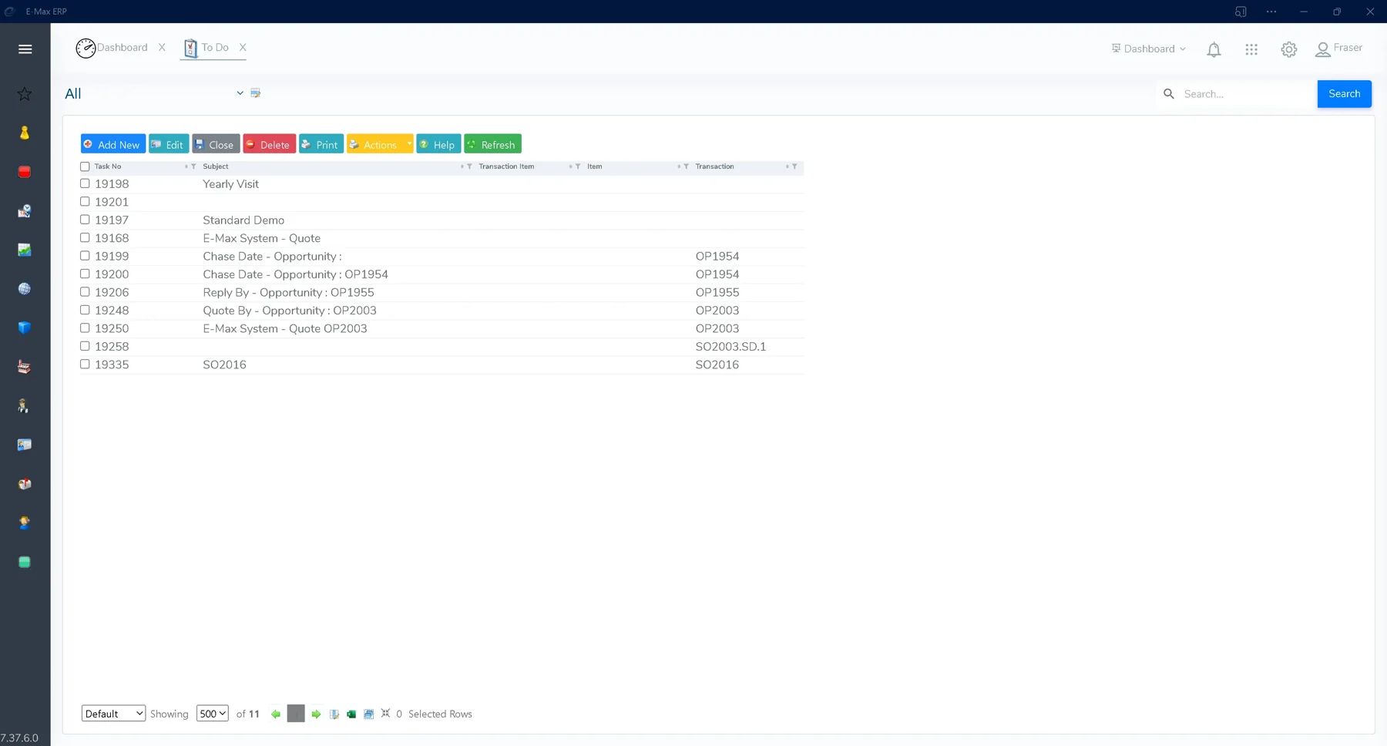This screenshot has height=746, width=1387.
Task: Open the settings gear
Action: 1289,49
